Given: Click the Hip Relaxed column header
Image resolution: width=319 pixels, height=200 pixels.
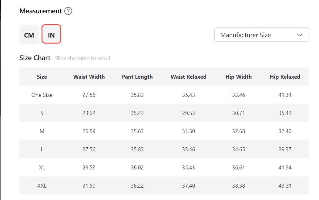Looking at the screenshot, I should 285,77.
